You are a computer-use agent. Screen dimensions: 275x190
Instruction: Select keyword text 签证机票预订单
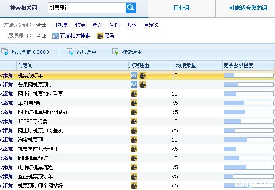coord(35,177)
